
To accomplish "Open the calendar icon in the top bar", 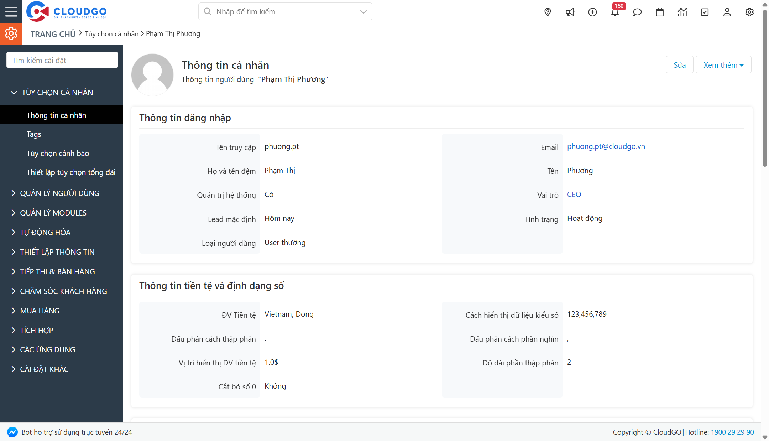I will pyautogui.click(x=660, y=12).
